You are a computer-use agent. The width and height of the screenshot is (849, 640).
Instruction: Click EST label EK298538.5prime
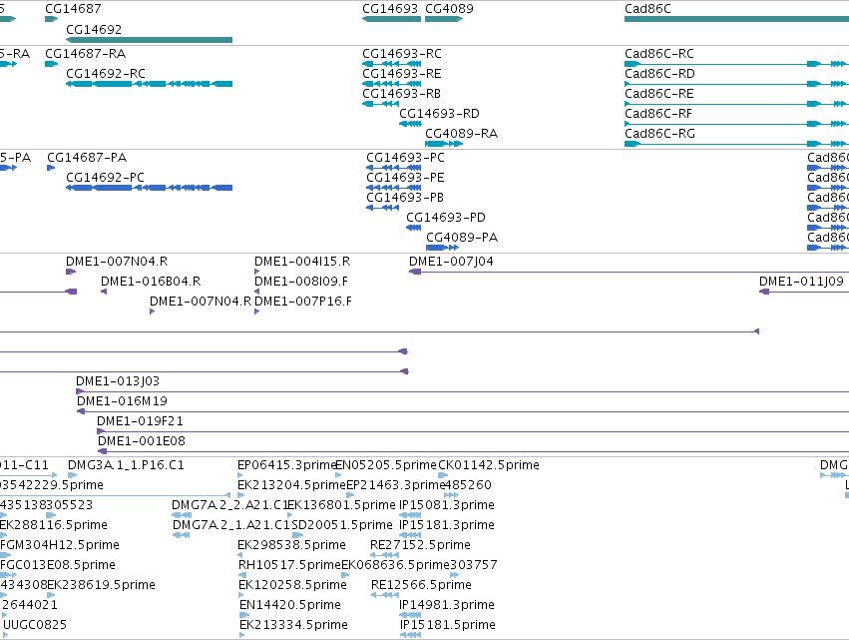tap(291, 546)
